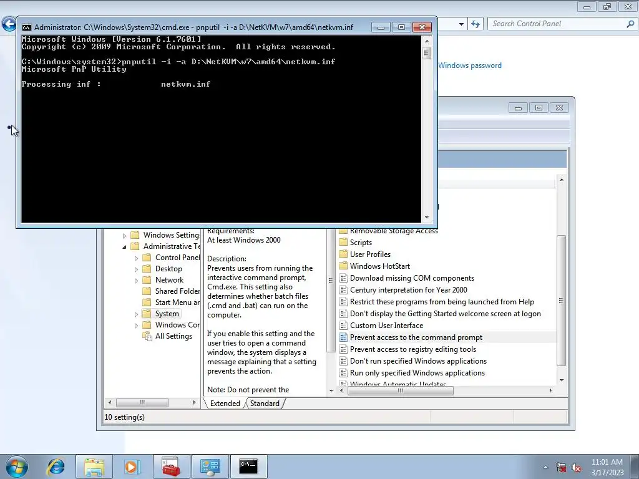Click the search magnifier icon
The width and height of the screenshot is (639, 479).
click(x=630, y=24)
